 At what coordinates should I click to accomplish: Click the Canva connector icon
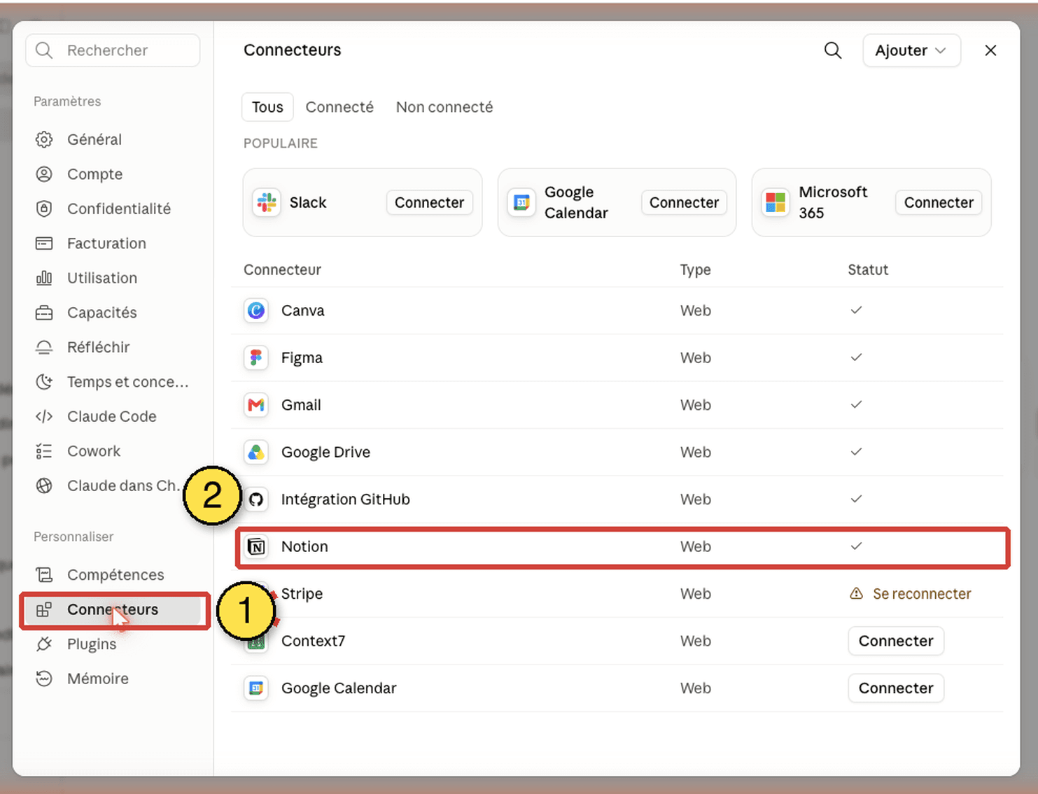coord(256,311)
